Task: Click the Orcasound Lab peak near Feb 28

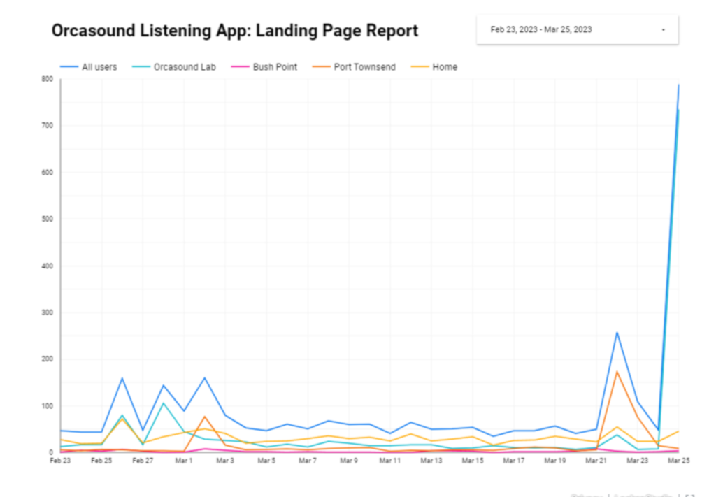Action: [163, 403]
